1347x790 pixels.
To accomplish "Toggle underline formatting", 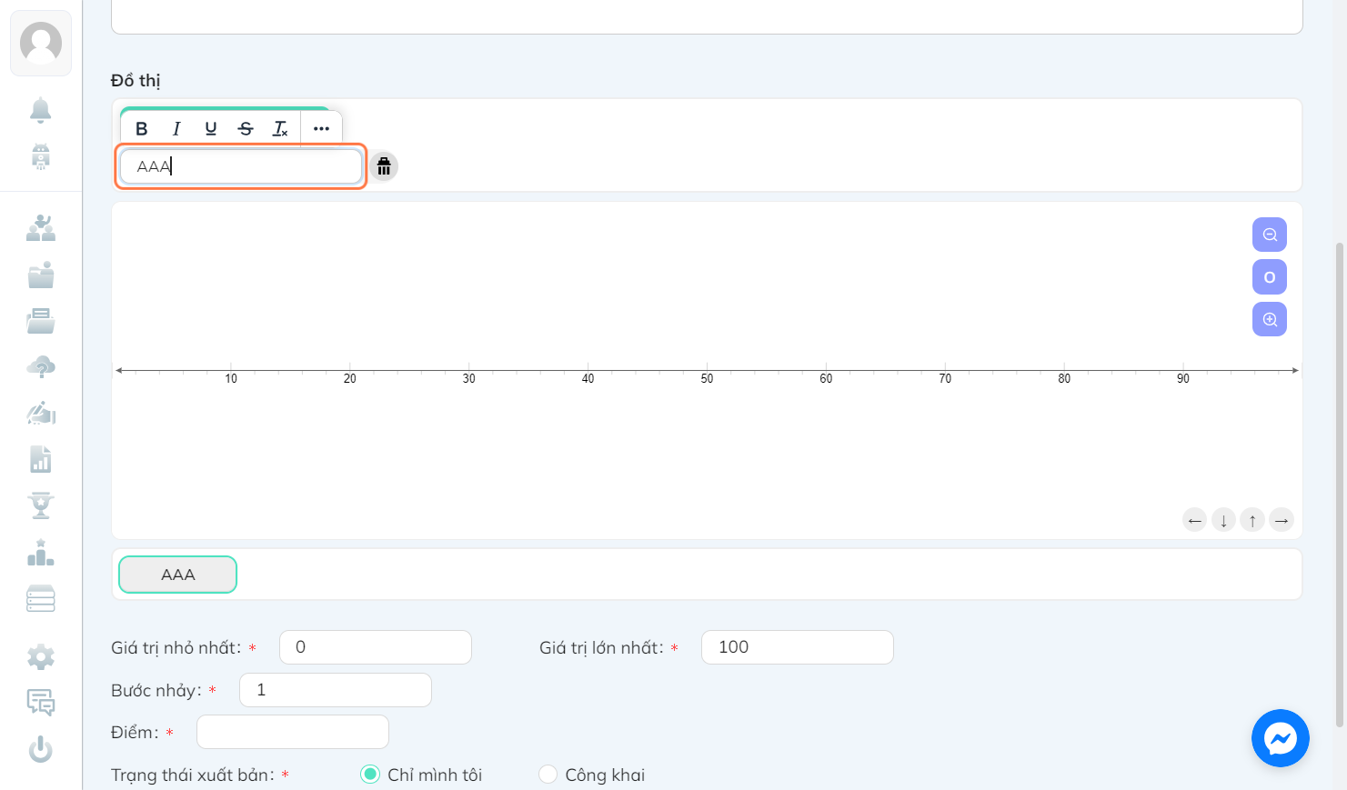I will tap(211, 129).
